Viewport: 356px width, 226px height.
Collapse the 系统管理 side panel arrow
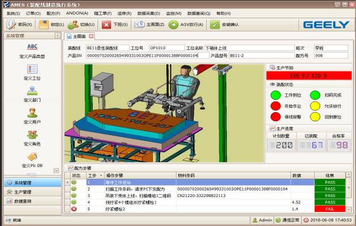click(57, 36)
